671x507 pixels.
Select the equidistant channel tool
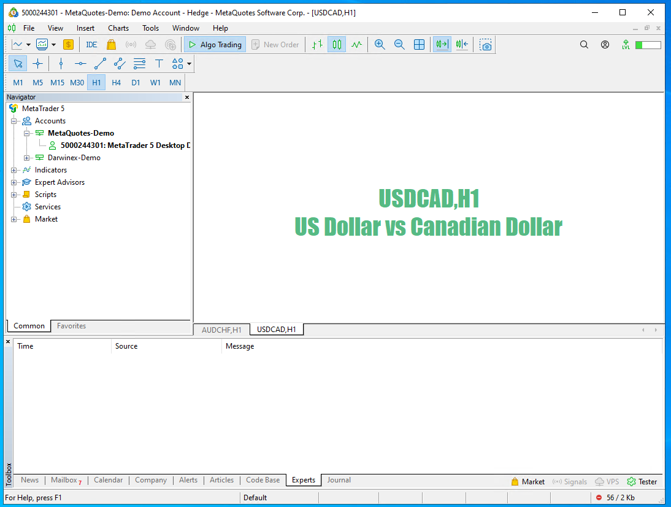tap(120, 64)
